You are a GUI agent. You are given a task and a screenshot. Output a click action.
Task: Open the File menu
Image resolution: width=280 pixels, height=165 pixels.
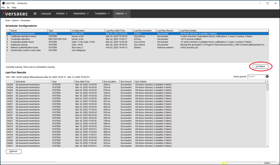tap(3, 8)
